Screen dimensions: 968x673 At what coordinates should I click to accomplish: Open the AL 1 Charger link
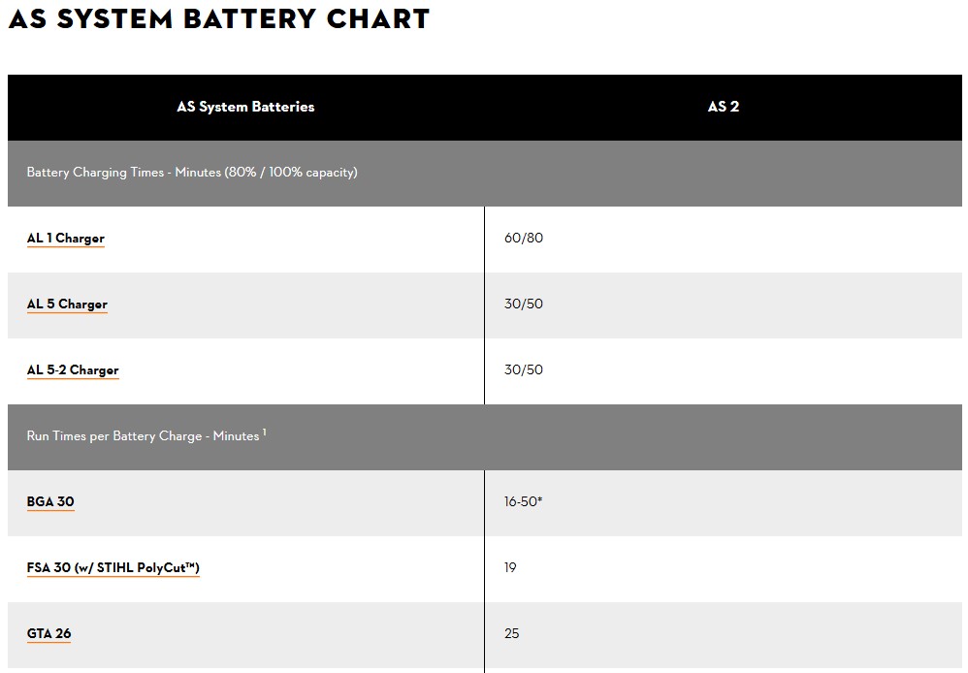(x=66, y=239)
